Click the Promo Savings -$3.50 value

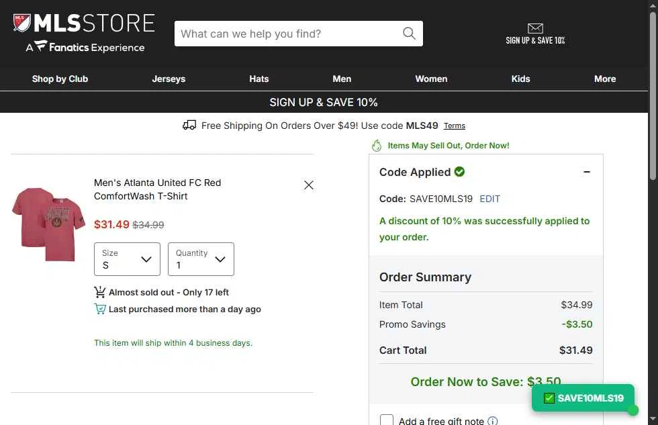coord(577,324)
